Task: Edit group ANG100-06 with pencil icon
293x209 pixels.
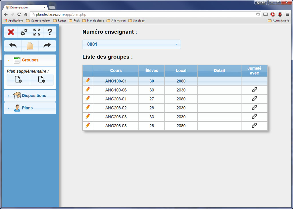Action: [88, 90]
